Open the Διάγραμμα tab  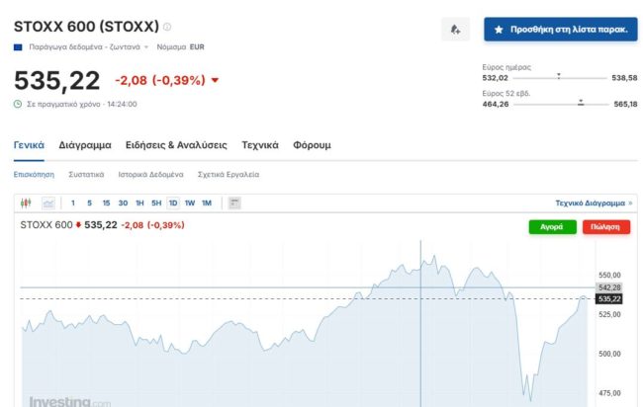(84, 145)
